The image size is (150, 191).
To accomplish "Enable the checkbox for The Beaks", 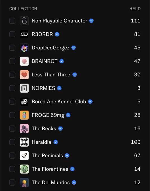I will [12, 129].
